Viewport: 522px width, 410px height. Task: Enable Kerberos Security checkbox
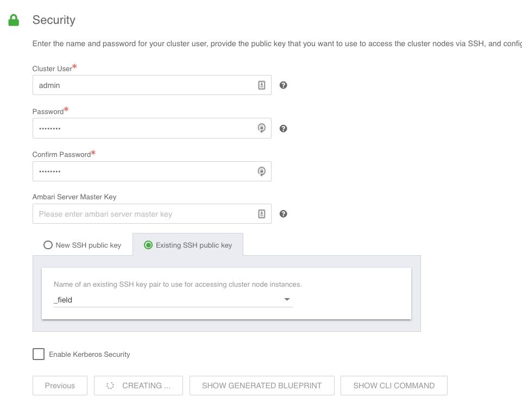coord(39,354)
